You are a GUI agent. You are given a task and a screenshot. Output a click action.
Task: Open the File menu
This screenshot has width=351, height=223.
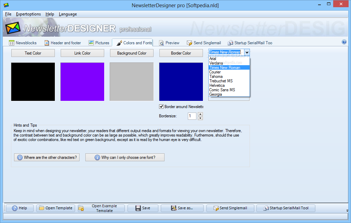coord(8,14)
